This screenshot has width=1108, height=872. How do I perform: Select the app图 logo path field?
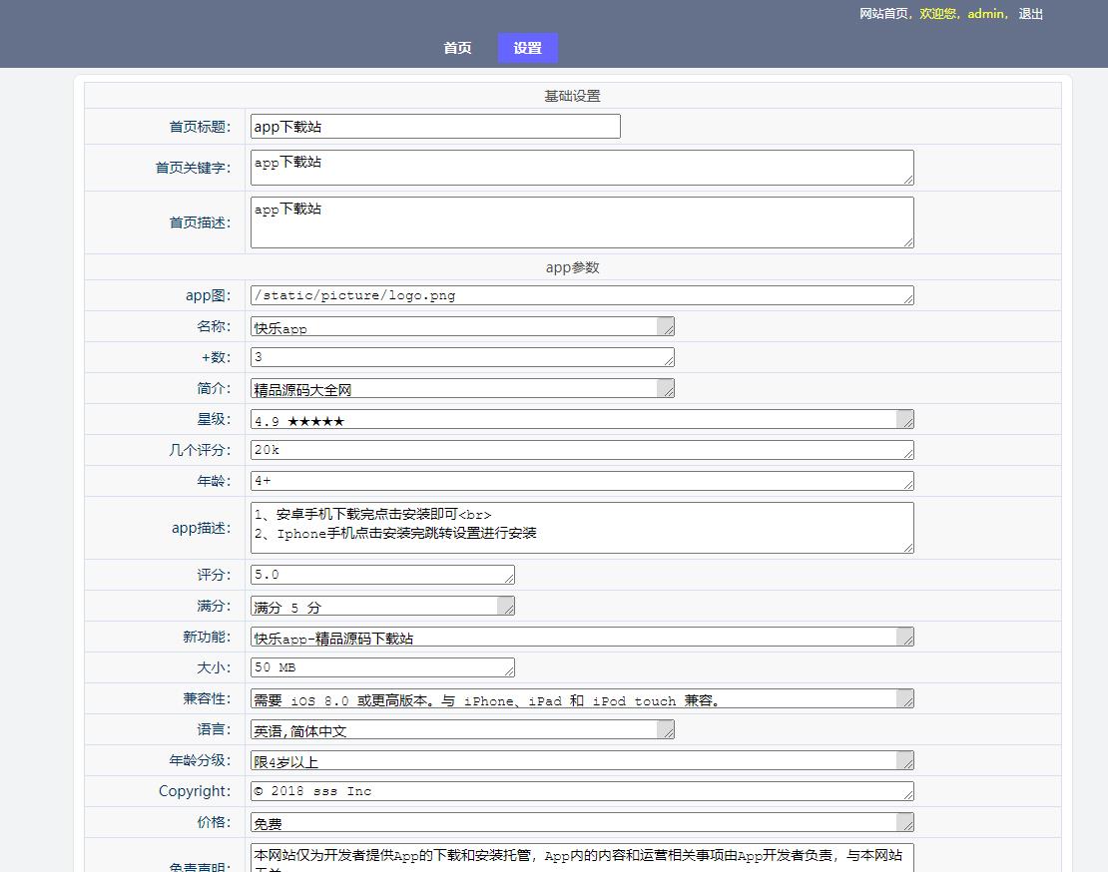coord(581,295)
